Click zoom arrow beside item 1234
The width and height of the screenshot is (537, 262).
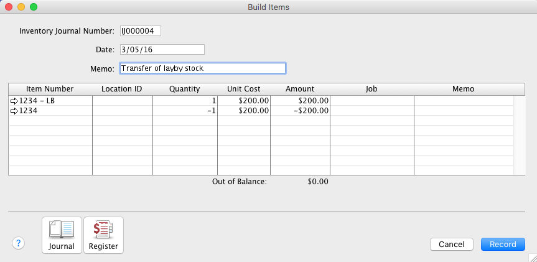14,111
